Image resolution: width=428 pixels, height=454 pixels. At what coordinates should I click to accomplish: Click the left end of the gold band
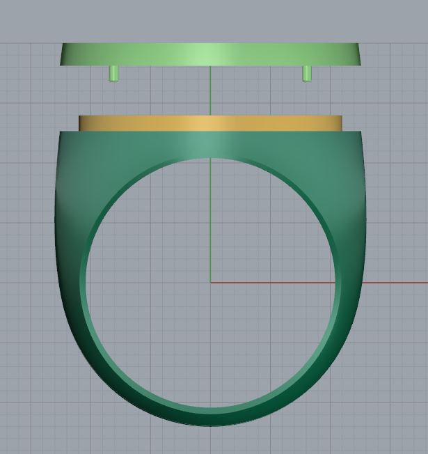pos(84,123)
